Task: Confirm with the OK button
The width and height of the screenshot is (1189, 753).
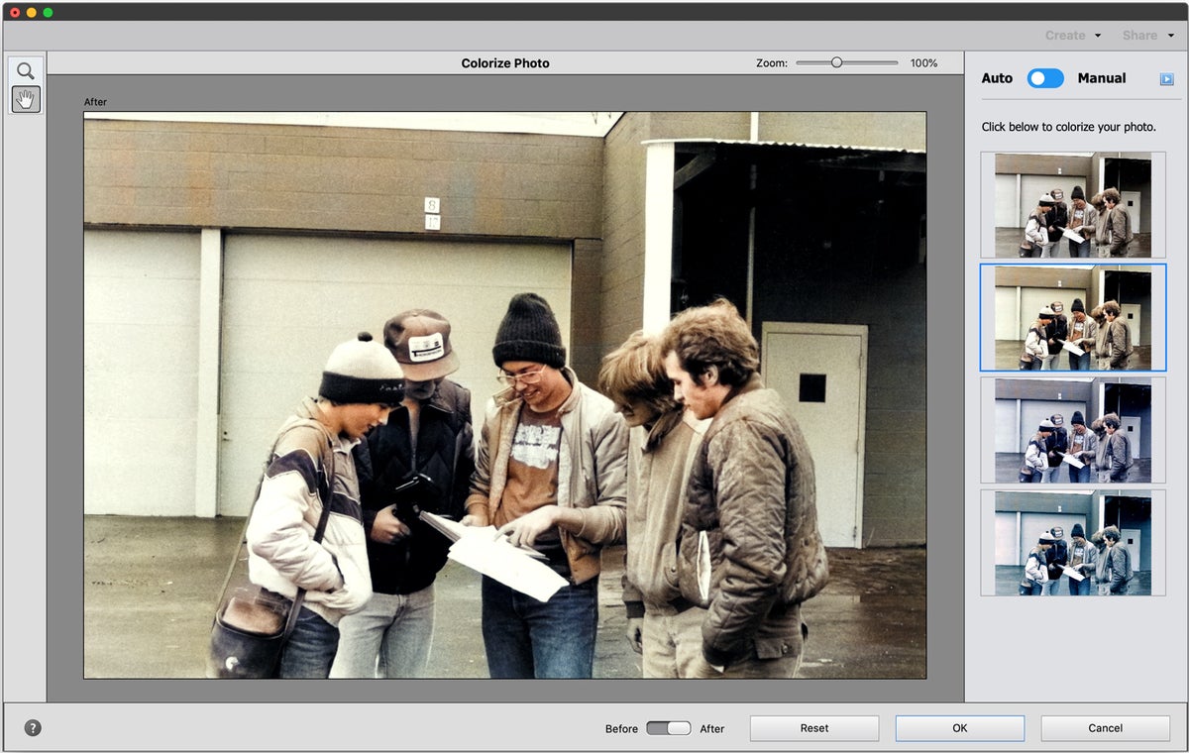Action: (x=960, y=728)
